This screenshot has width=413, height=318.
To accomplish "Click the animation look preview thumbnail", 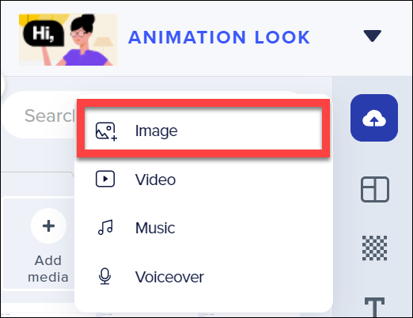I will point(68,40).
